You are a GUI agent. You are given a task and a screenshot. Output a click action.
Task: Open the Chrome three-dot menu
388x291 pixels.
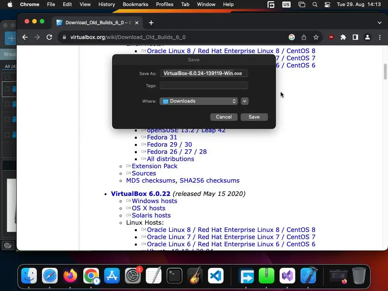[x=380, y=37]
